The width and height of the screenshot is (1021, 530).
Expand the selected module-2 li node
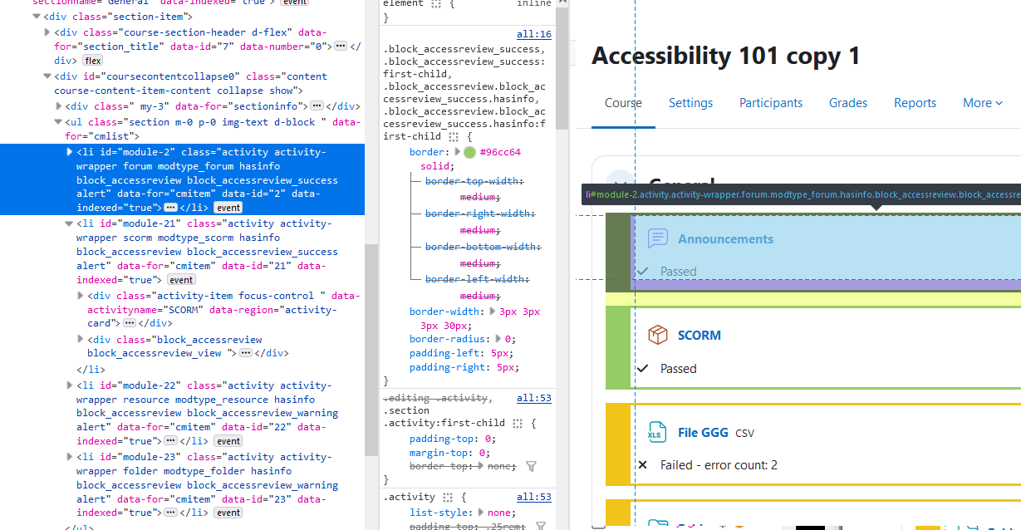click(69, 152)
